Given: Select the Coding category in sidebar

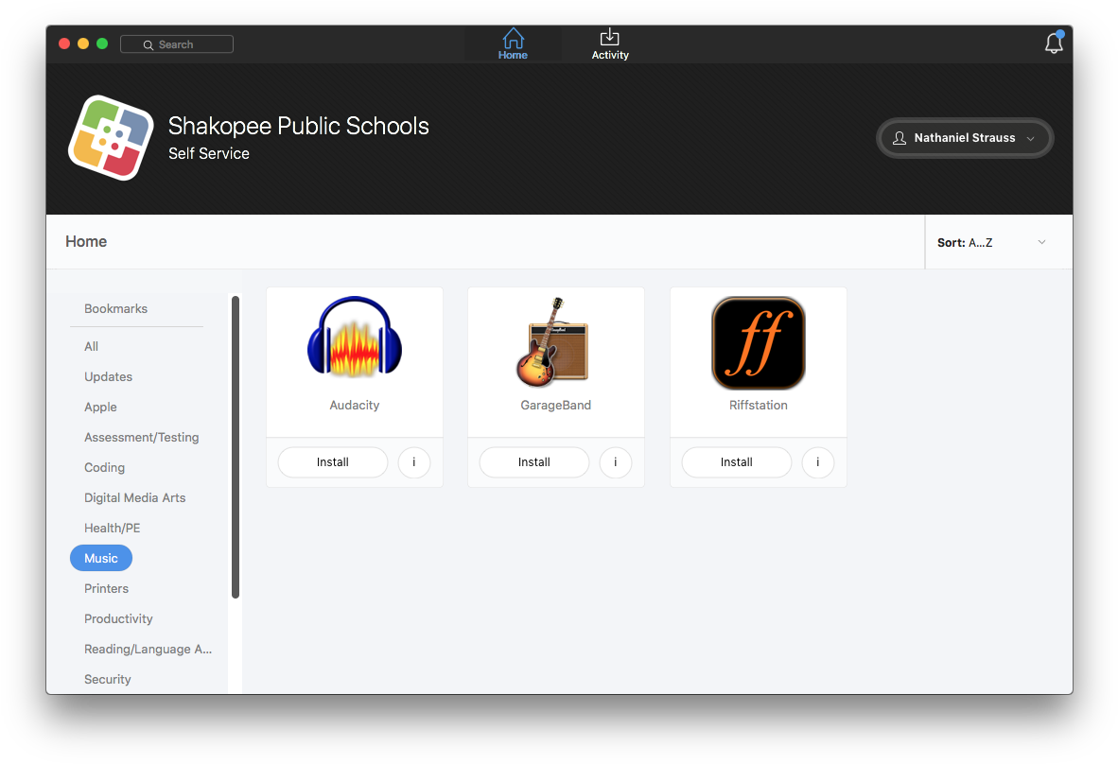Looking at the screenshot, I should pos(104,467).
